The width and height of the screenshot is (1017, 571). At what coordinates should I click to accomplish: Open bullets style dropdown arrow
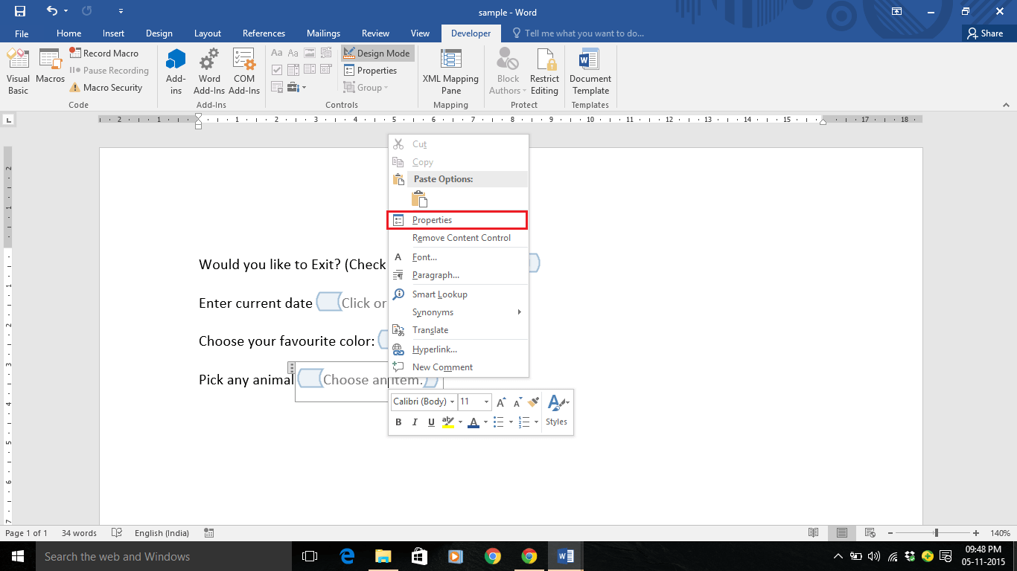pos(511,422)
